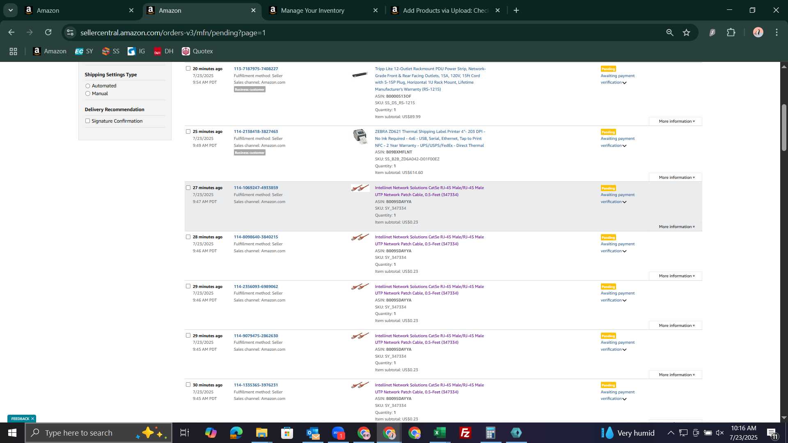Open the site information icon in the address bar
Viewport: 788px width, 443px height.
tap(70, 32)
